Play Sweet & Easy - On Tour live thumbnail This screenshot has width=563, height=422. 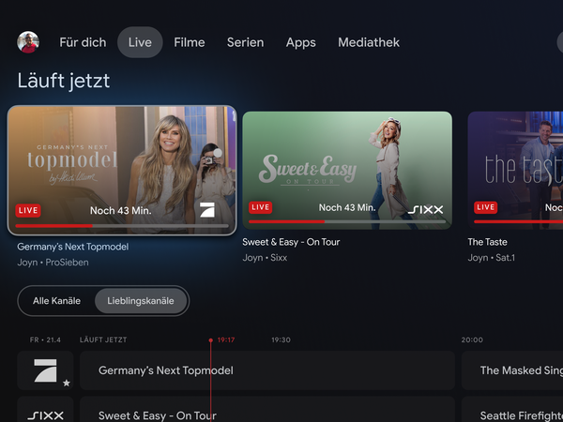click(x=347, y=170)
